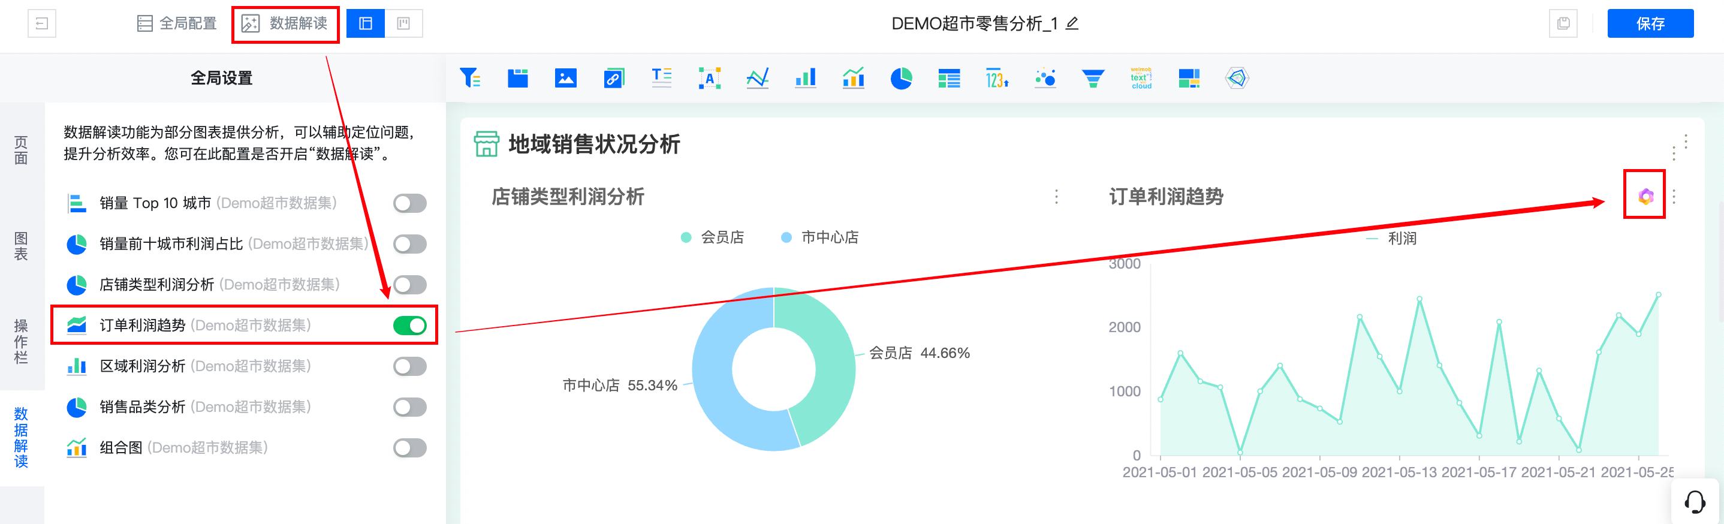Insert a rich text component
The height and width of the screenshot is (524, 1724).
click(x=661, y=79)
